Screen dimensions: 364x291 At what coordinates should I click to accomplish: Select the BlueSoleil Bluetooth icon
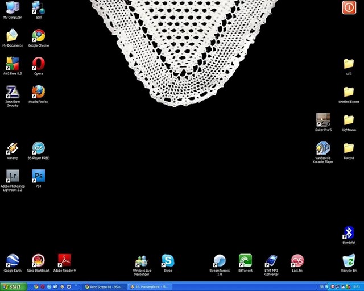pos(349,235)
